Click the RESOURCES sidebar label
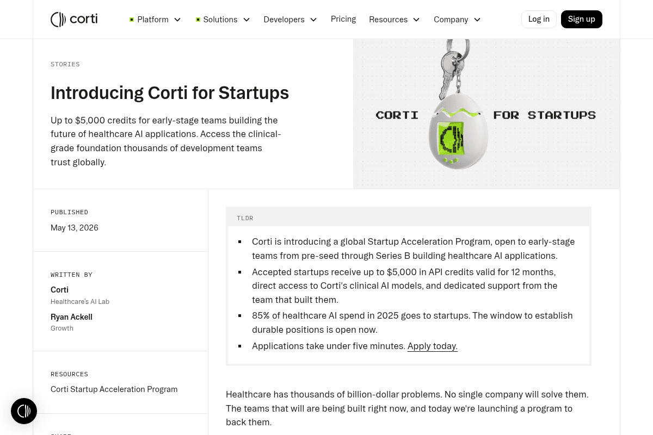 pyautogui.click(x=69, y=374)
